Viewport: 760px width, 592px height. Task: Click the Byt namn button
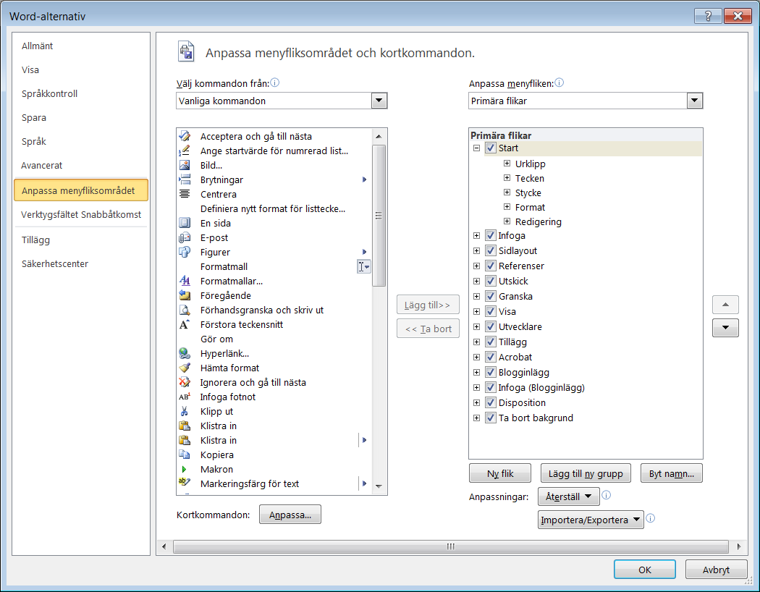coord(671,473)
